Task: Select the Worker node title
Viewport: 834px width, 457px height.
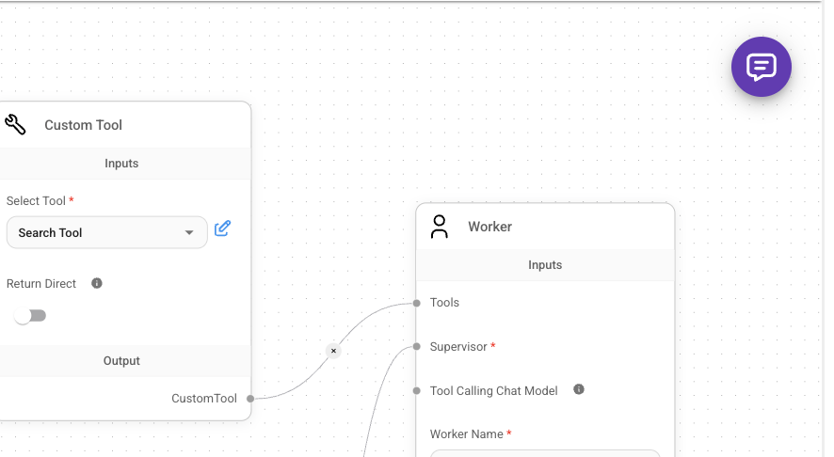Action: coord(489,227)
